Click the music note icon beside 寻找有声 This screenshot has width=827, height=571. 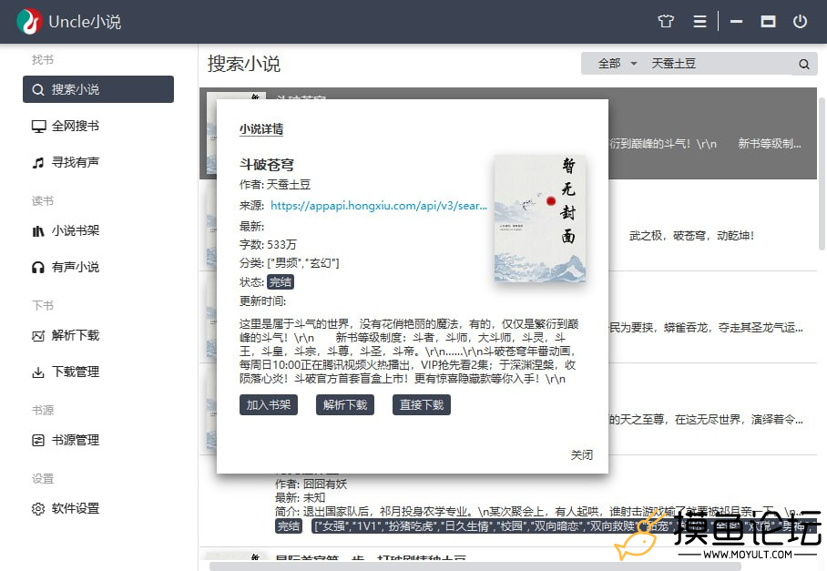(38, 163)
